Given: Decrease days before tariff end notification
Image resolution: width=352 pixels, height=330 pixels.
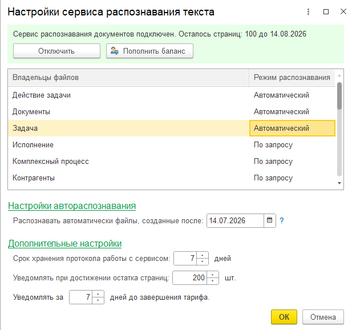Looking at the screenshot, I should (98, 300).
